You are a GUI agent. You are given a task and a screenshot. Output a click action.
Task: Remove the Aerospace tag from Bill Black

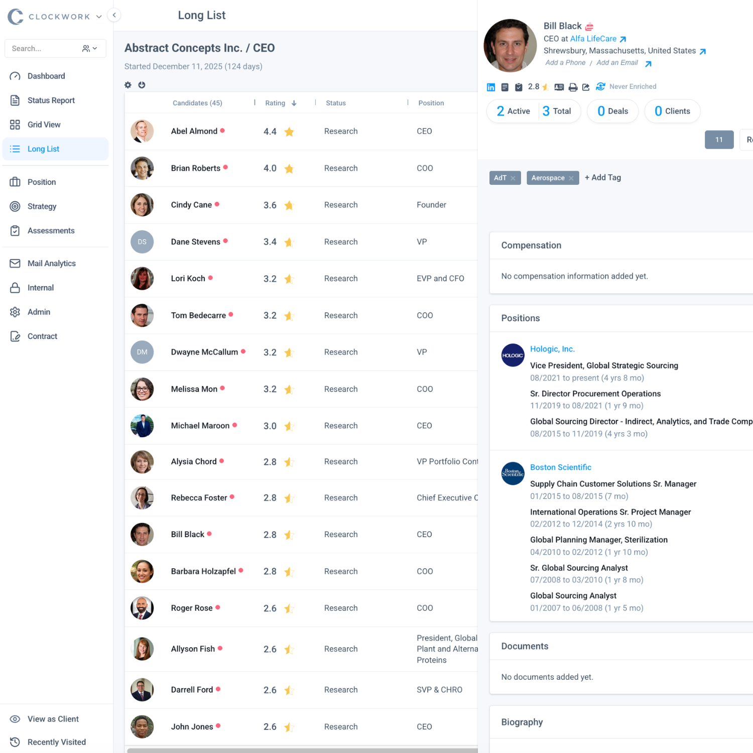click(571, 178)
